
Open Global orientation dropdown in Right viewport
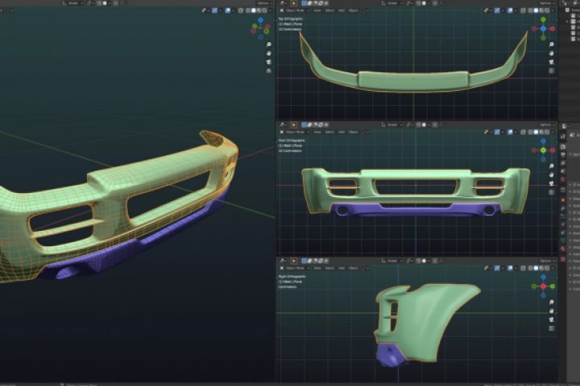point(392,261)
